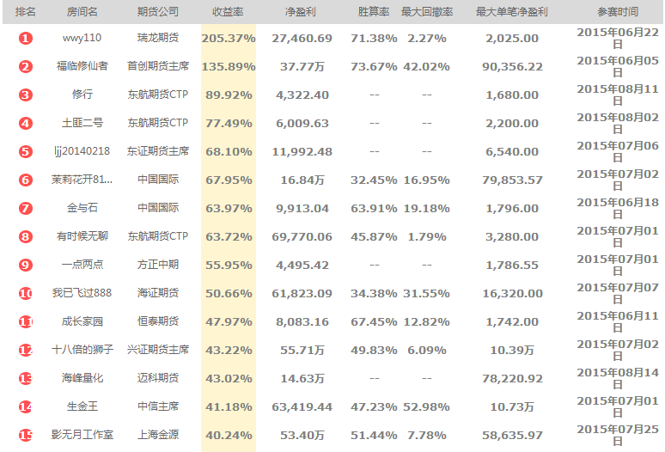Click the rank 6 red circle badge
Viewport: 665px width, 452px height.
tap(26, 180)
